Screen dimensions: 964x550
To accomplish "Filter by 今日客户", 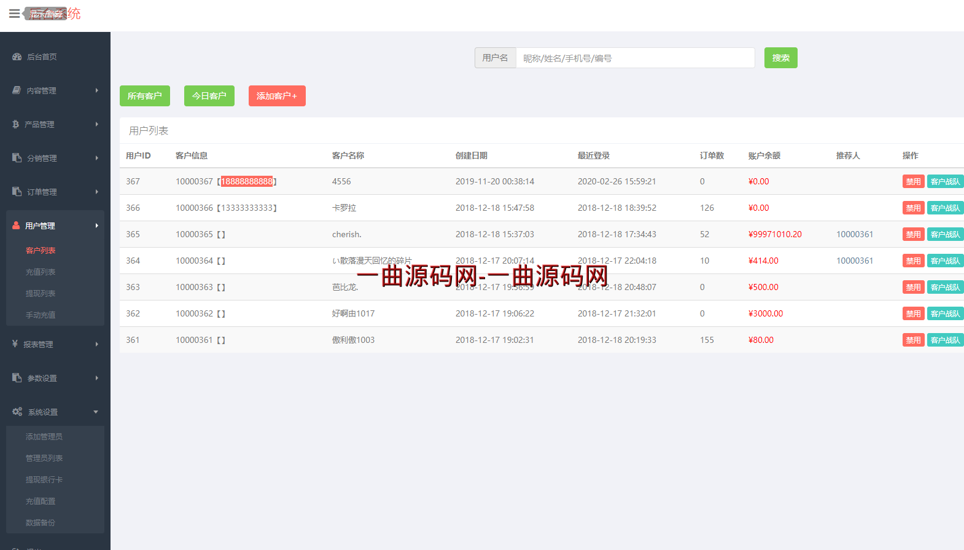I will click(209, 96).
